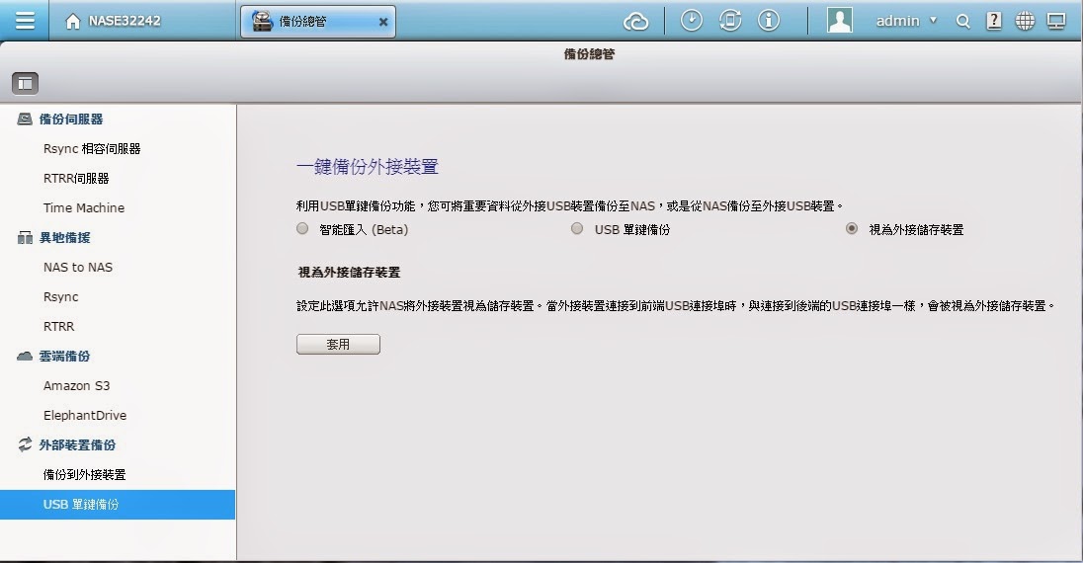Open background tasks clock icon

coord(692,21)
